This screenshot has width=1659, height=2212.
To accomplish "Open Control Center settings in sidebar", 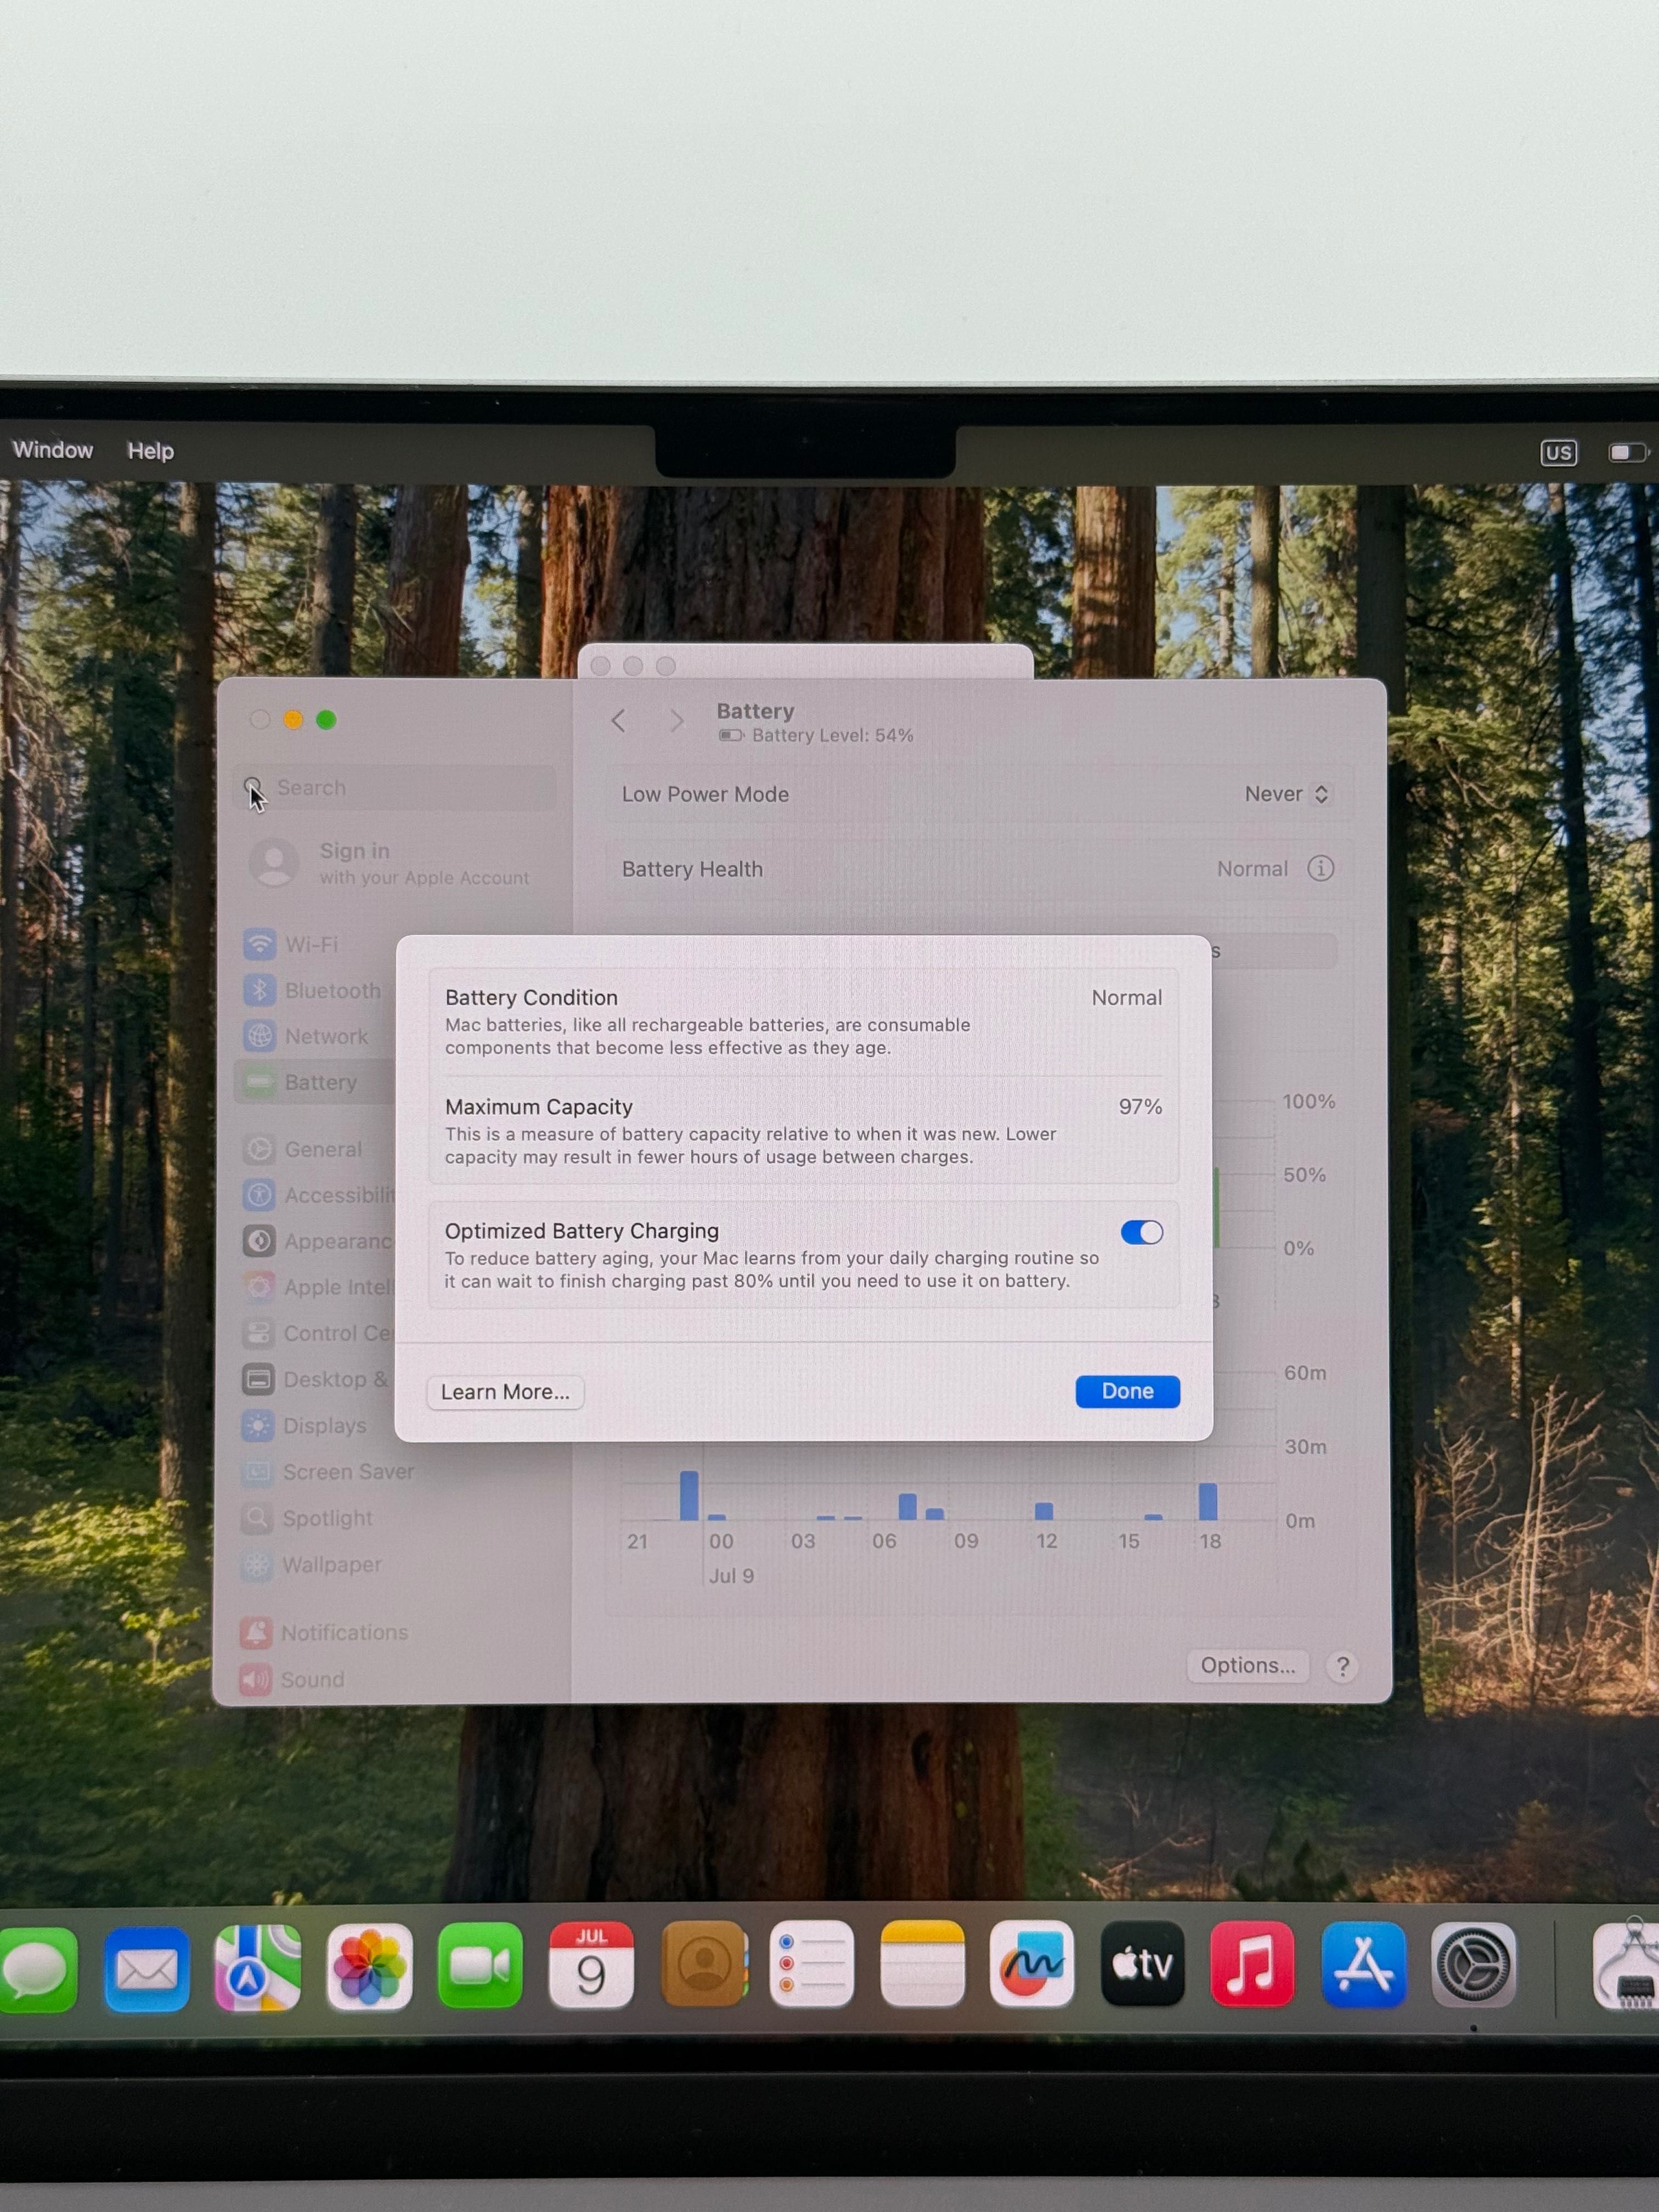I will click(317, 1333).
